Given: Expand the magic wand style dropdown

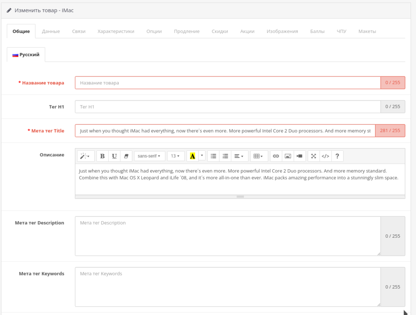Looking at the screenshot, I should pos(85,156).
